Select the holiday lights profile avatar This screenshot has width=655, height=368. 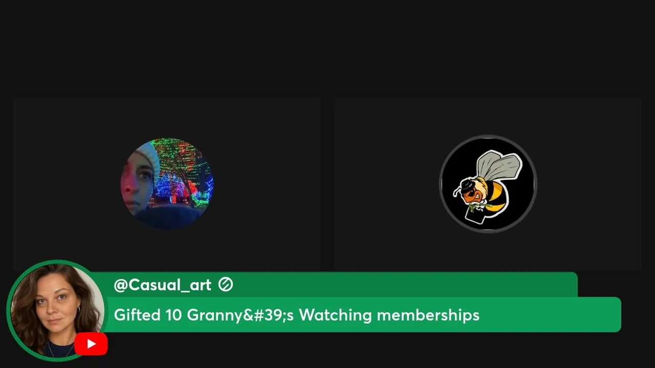pos(167,183)
